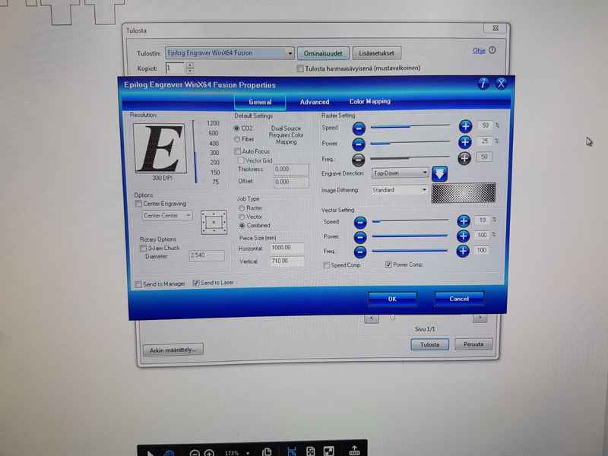Click export upload icon in bottom toolbar

(x=354, y=450)
